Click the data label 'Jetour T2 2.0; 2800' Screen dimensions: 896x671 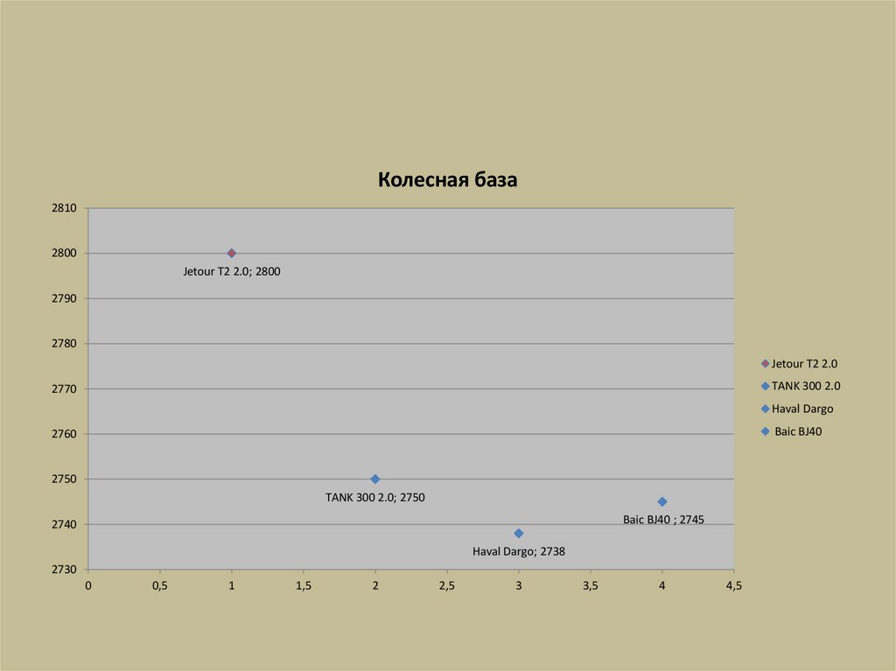(x=231, y=271)
